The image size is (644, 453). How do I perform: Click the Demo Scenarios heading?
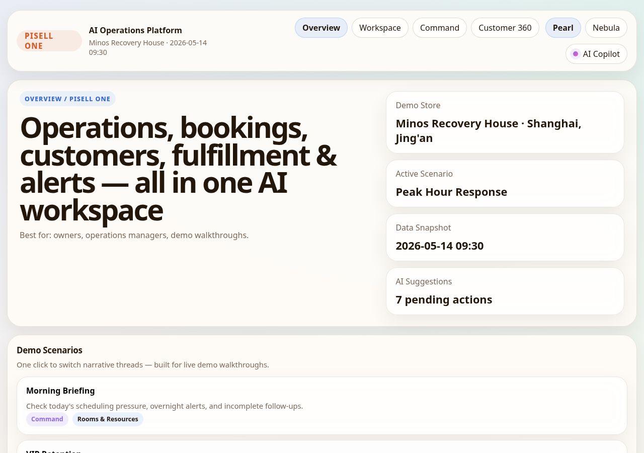click(x=49, y=350)
